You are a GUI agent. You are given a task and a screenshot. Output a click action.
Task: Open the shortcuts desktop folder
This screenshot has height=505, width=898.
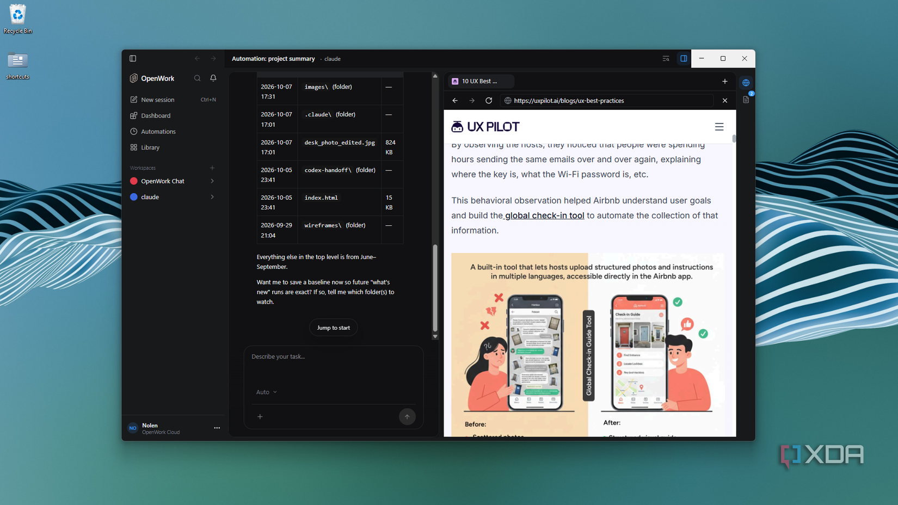click(x=17, y=66)
